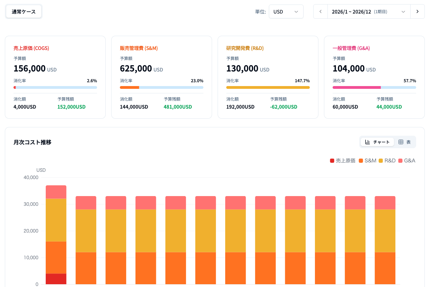Open the 研究開発費 (R&D) card title
This screenshot has height=287, width=430.
(x=245, y=48)
